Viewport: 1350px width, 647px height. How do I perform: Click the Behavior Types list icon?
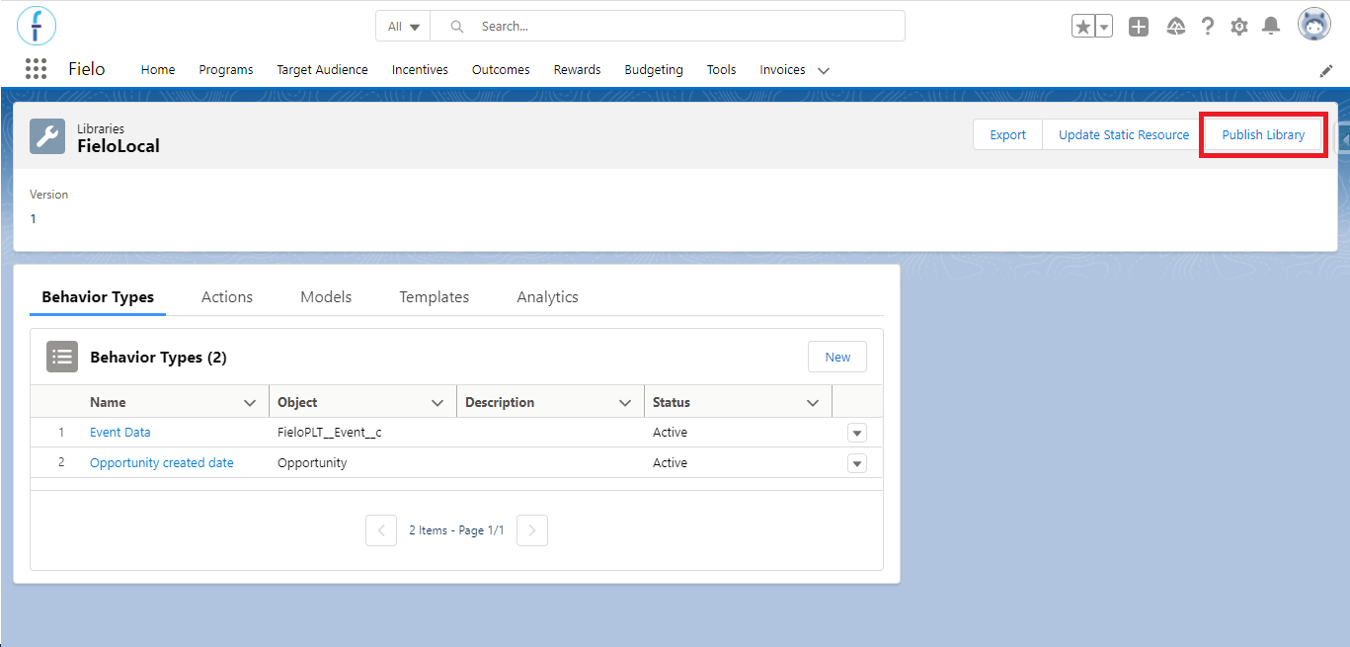point(62,357)
